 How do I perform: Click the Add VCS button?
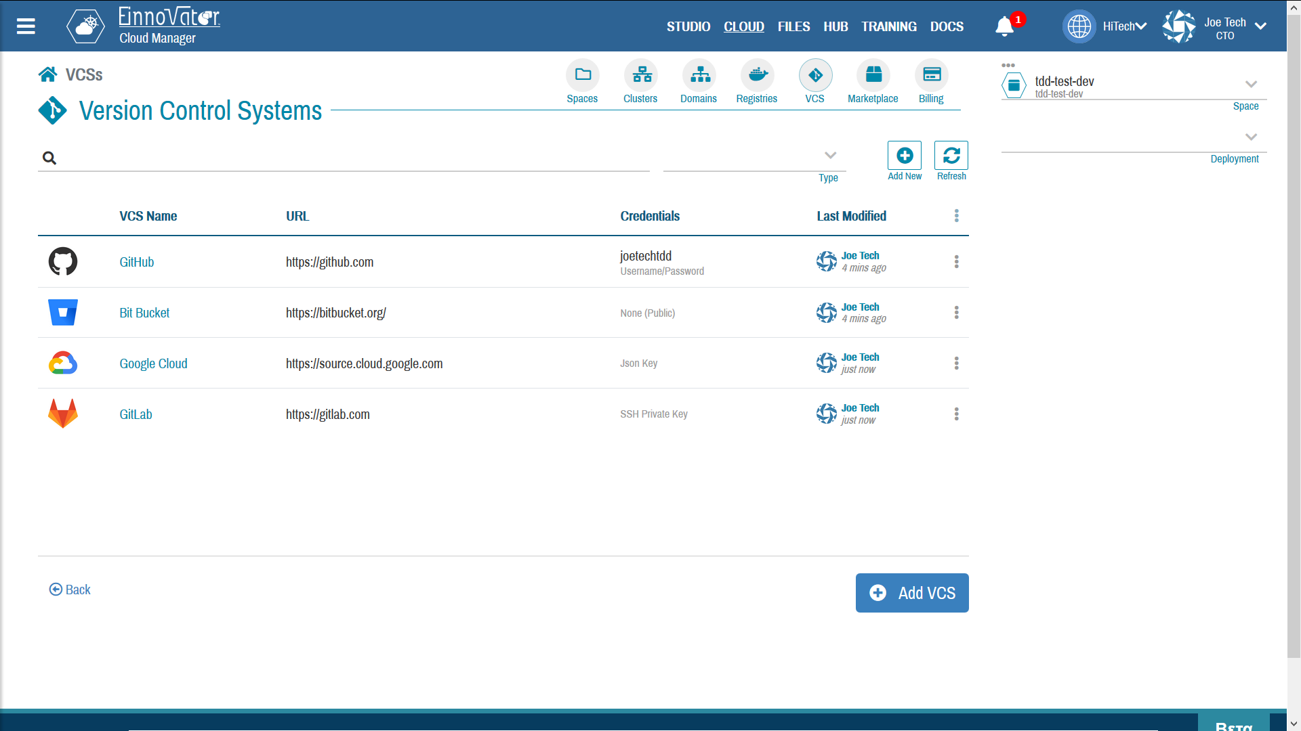click(911, 592)
